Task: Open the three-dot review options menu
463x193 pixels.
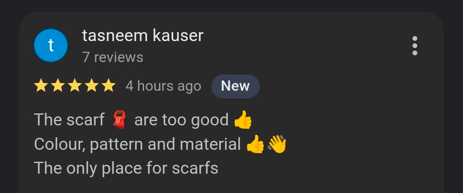Action: [415, 46]
